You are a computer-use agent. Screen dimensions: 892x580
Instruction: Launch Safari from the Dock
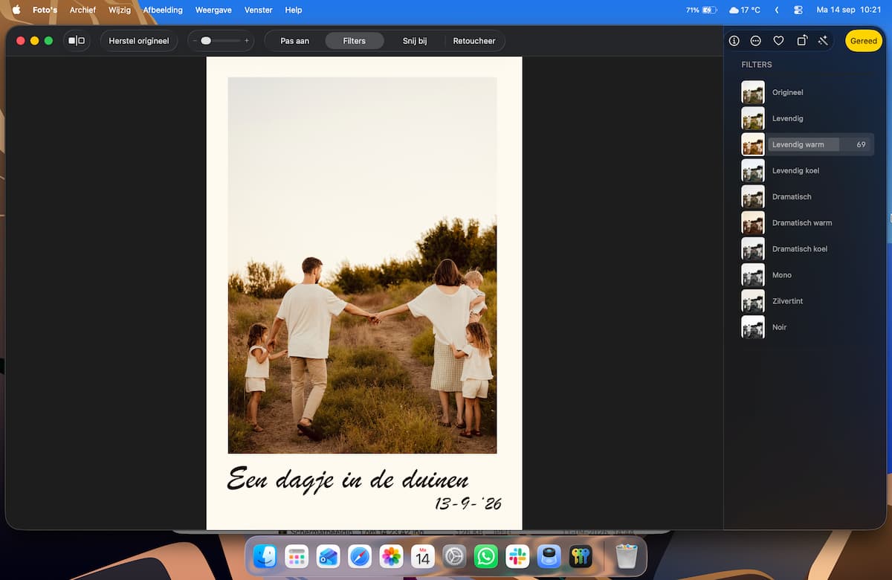pos(360,556)
